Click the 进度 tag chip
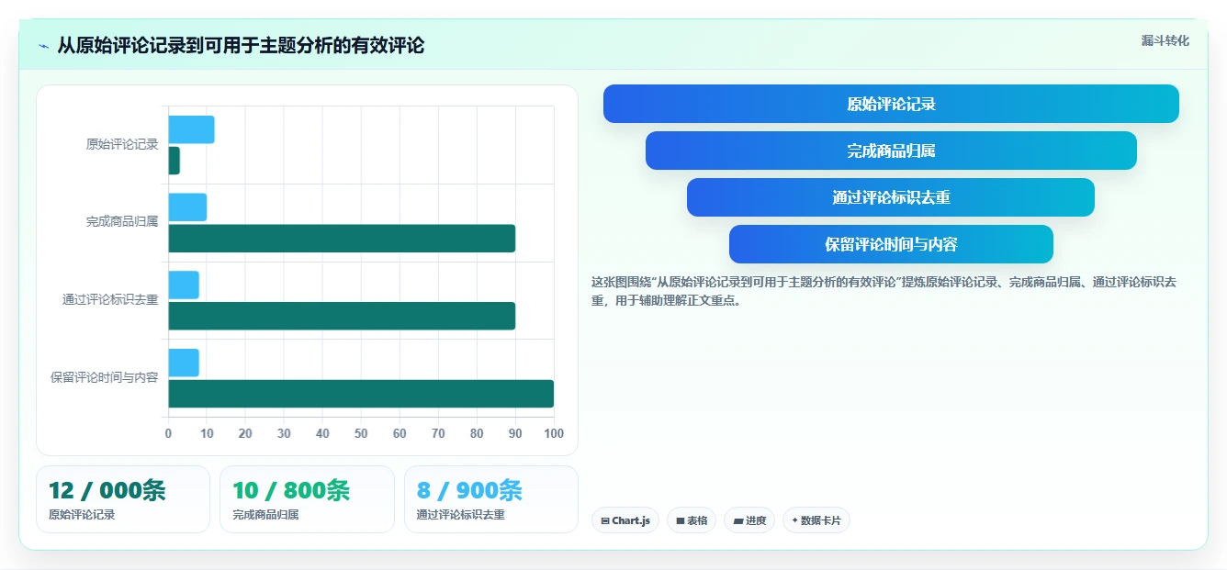The height and width of the screenshot is (570, 1227). click(749, 520)
